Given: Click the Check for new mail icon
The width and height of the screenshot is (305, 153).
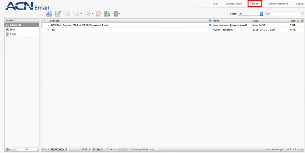Looking at the screenshot, I should click(x=49, y=13).
